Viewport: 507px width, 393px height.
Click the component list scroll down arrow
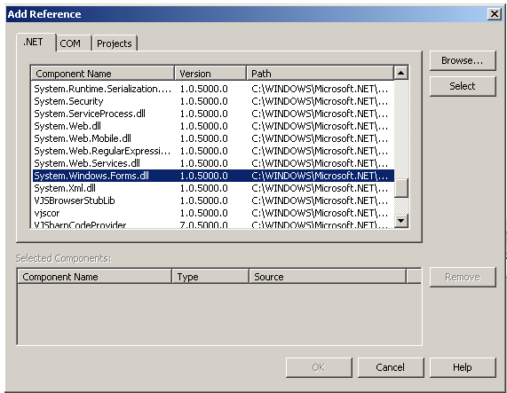click(401, 221)
